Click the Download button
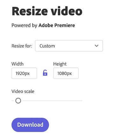Image resolution: width=127 pixels, height=140 pixels. coord(30,125)
